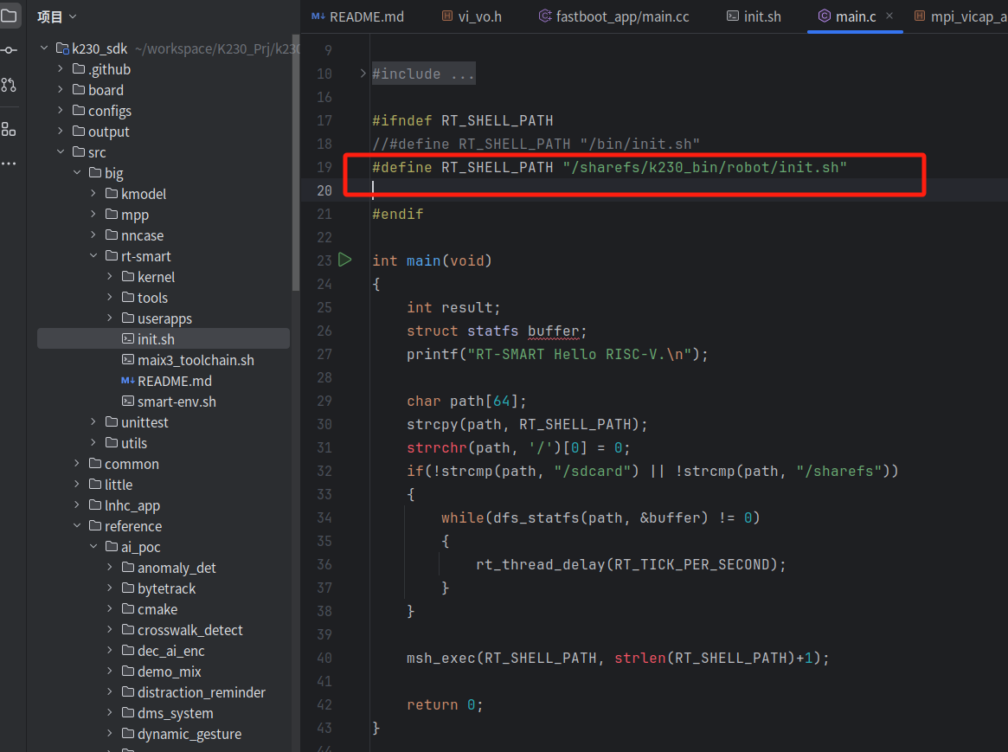The width and height of the screenshot is (1008, 752).
Task: Open the Project tool window folder icon
Action: coord(9,16)
